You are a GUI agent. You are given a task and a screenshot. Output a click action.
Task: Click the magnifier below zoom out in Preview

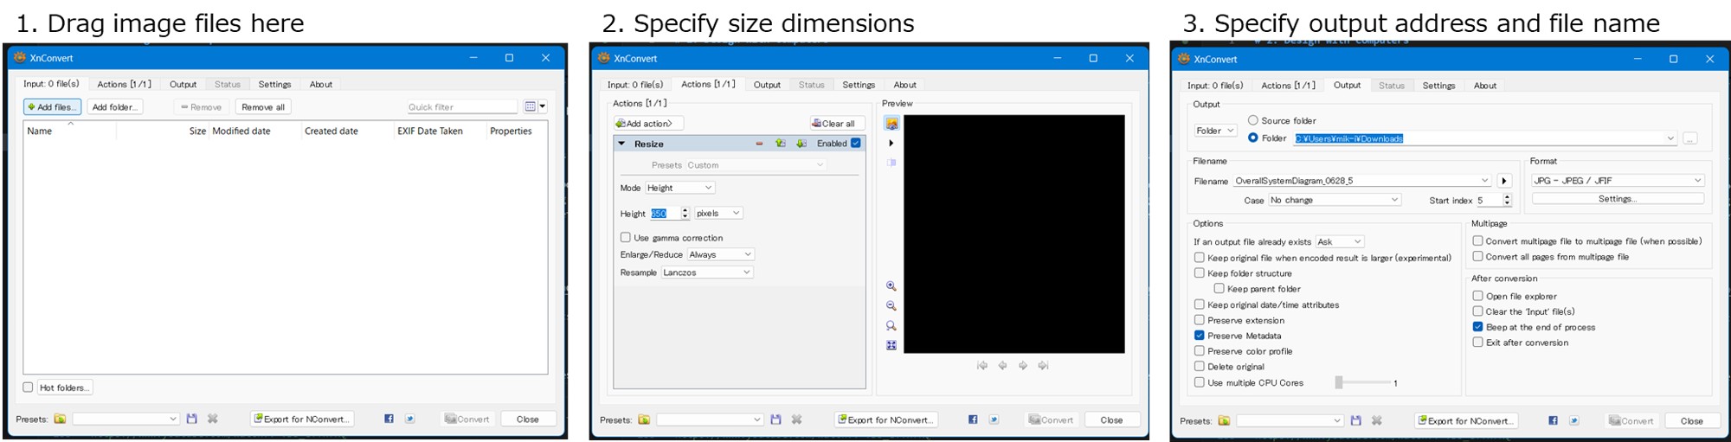pos(891,326)
